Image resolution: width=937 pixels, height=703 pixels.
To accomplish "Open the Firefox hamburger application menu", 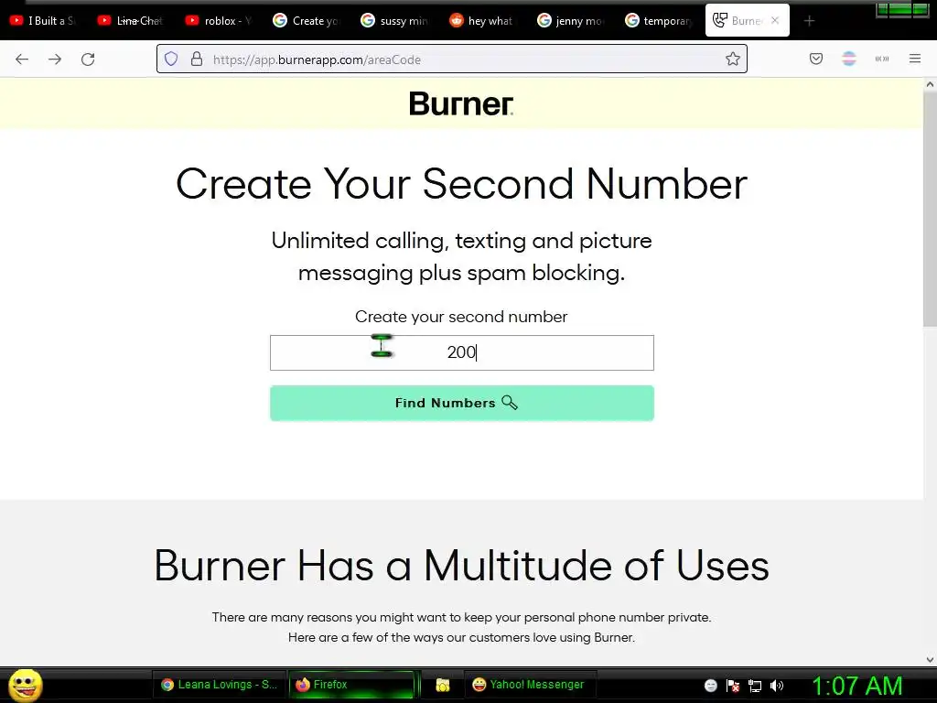I will point(915,59).
